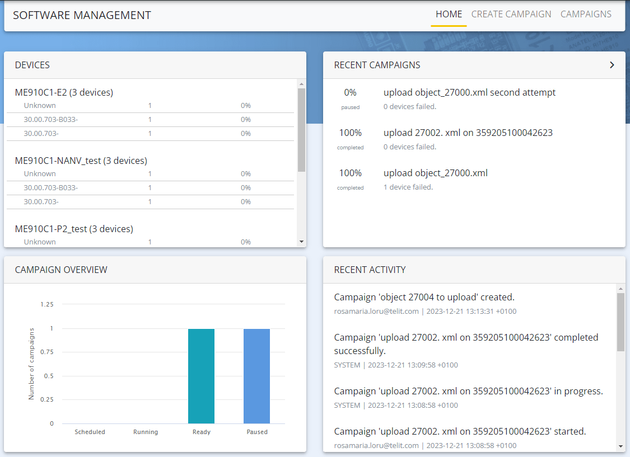Click 30.00.703-B033- row under ME910C1-E2
Viewport: 630px width, 457px height.
click(x=150, y=120)
